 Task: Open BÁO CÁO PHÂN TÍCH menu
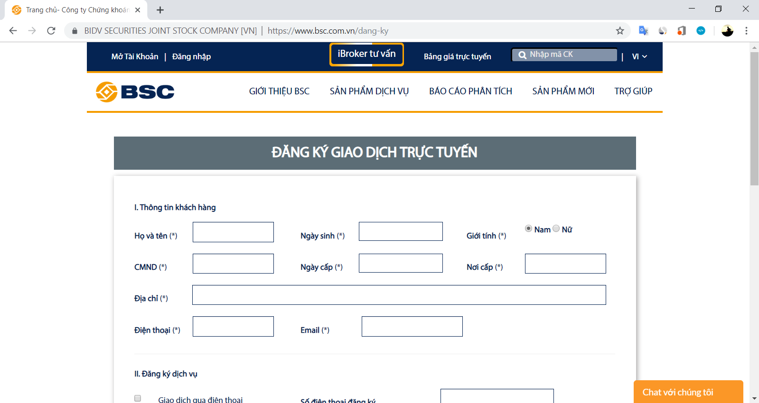[470, 91]
